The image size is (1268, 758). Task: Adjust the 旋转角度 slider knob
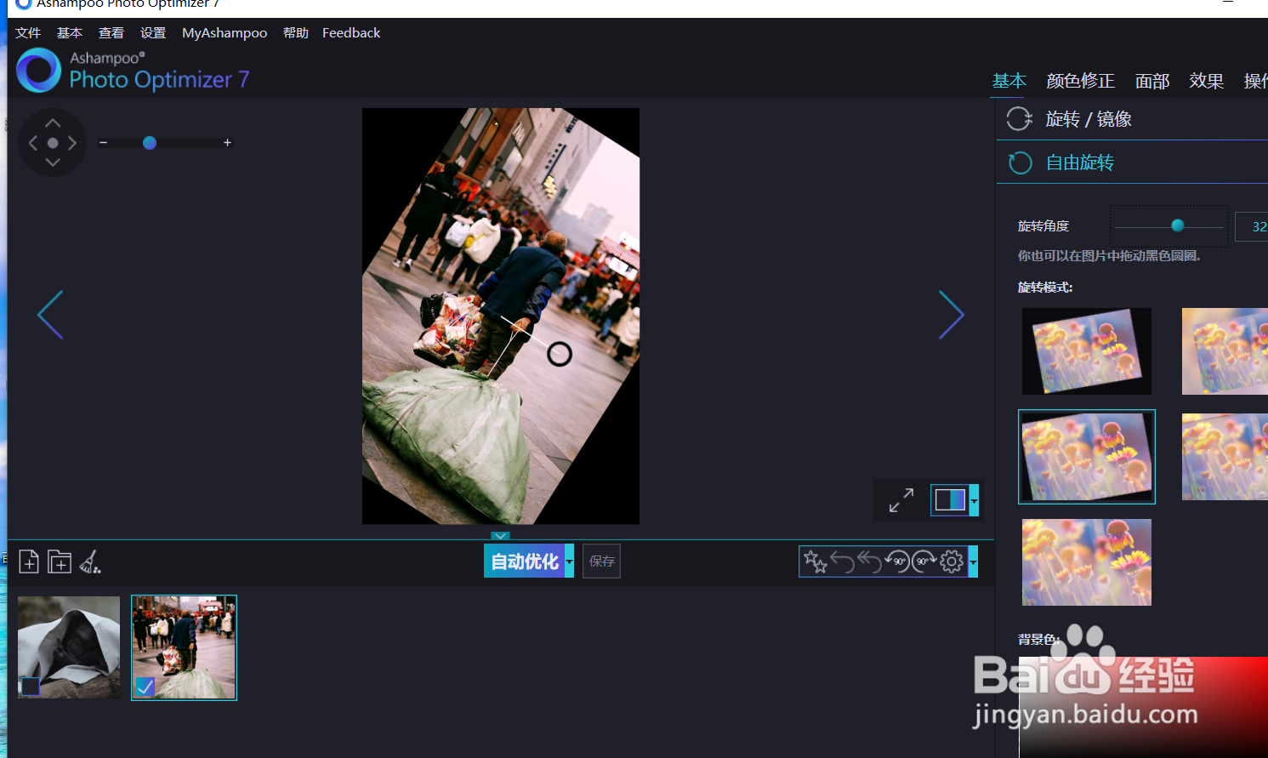(x=1178, y=225)
